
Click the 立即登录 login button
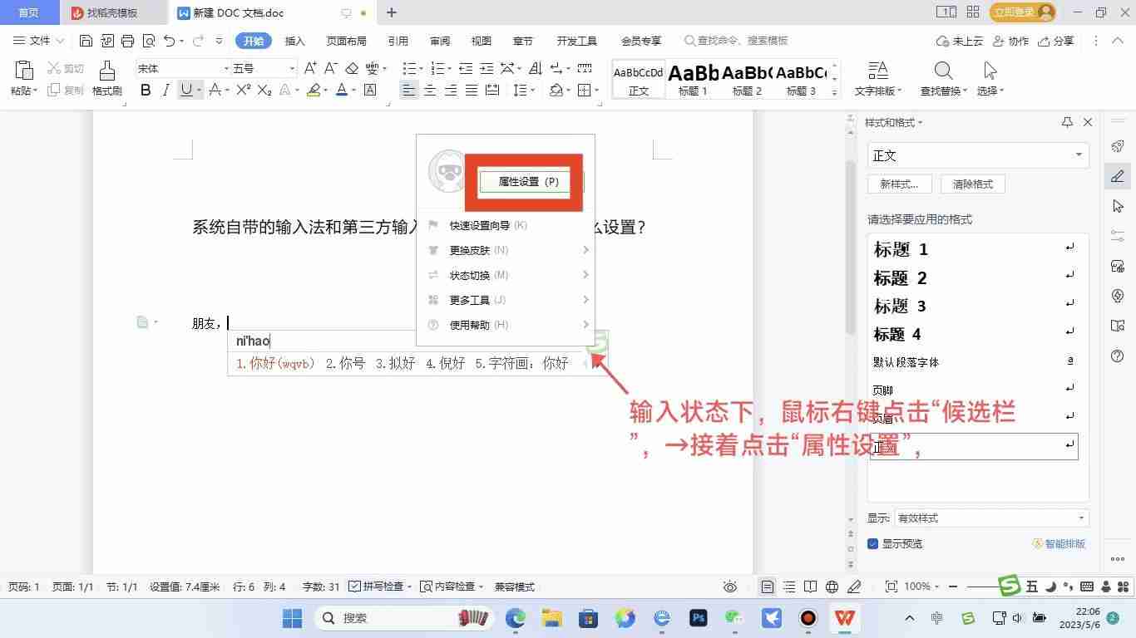coord(1023,12)
